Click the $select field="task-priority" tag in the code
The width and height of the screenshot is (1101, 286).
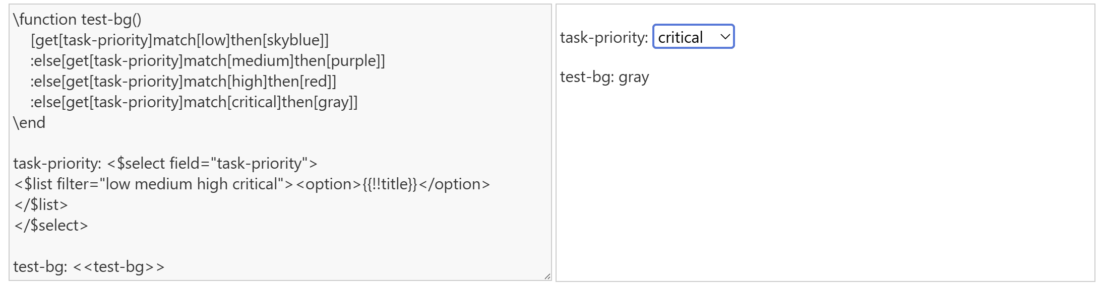pos(212,164)
